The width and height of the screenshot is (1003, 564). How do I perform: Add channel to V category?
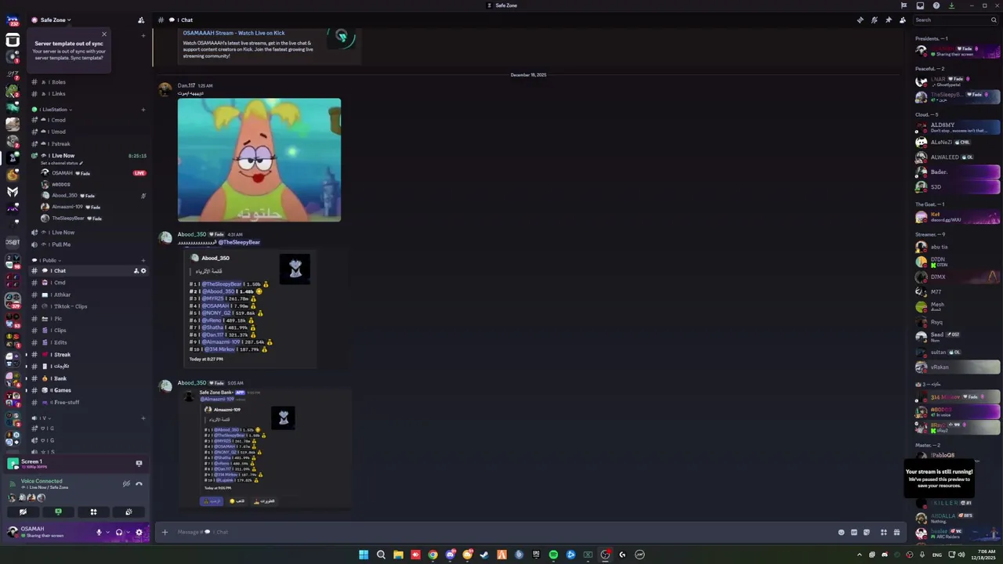pos(143,418)
